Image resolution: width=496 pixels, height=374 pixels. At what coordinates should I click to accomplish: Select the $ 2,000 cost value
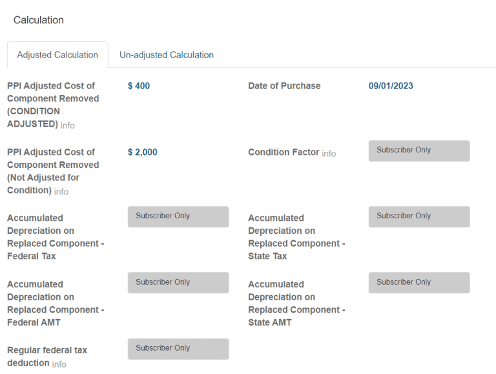point(143,152)
